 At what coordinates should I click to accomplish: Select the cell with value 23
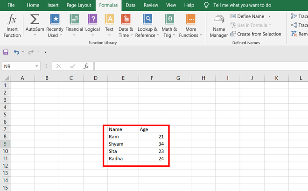click(x=152, y=151)
